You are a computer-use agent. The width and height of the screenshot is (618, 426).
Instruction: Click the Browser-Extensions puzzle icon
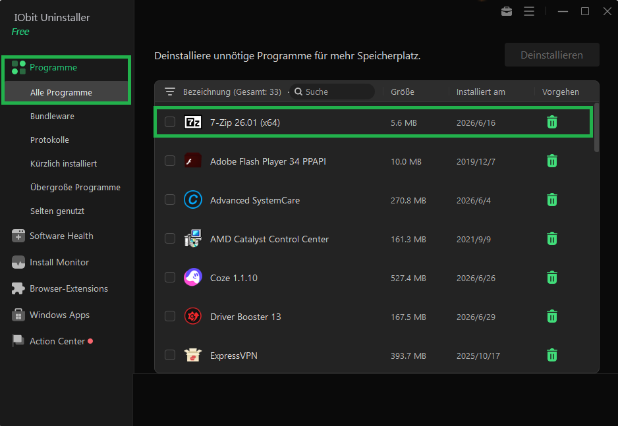point(18,288)
